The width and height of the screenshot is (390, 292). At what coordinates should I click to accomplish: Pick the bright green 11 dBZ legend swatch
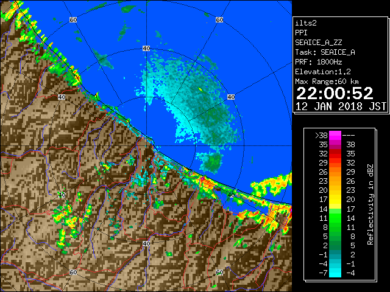pyautogui.click(x=335, y=218)
